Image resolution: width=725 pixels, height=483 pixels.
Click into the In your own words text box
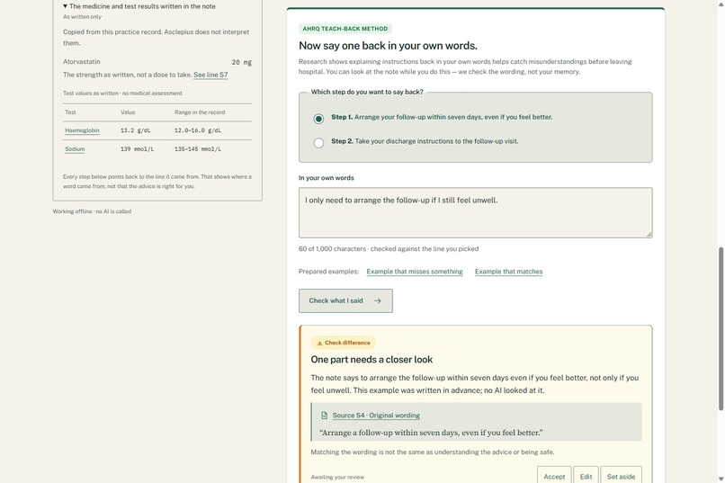[x=475, y=212]
